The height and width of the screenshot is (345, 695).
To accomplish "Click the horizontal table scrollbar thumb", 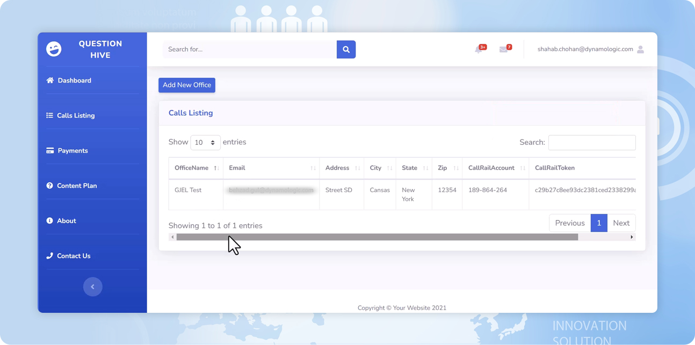I will pyautogui.click(x=377, y=237).
